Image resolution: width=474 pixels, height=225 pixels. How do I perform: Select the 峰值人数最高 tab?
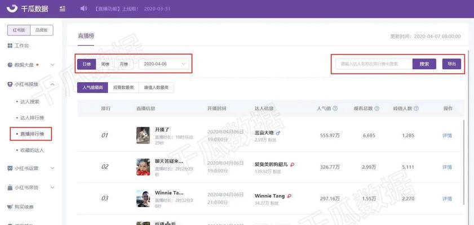click(156, 88)
